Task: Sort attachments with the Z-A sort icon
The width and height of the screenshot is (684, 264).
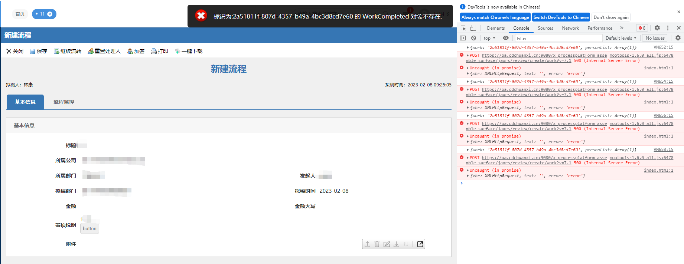Action: coord(406,244)
